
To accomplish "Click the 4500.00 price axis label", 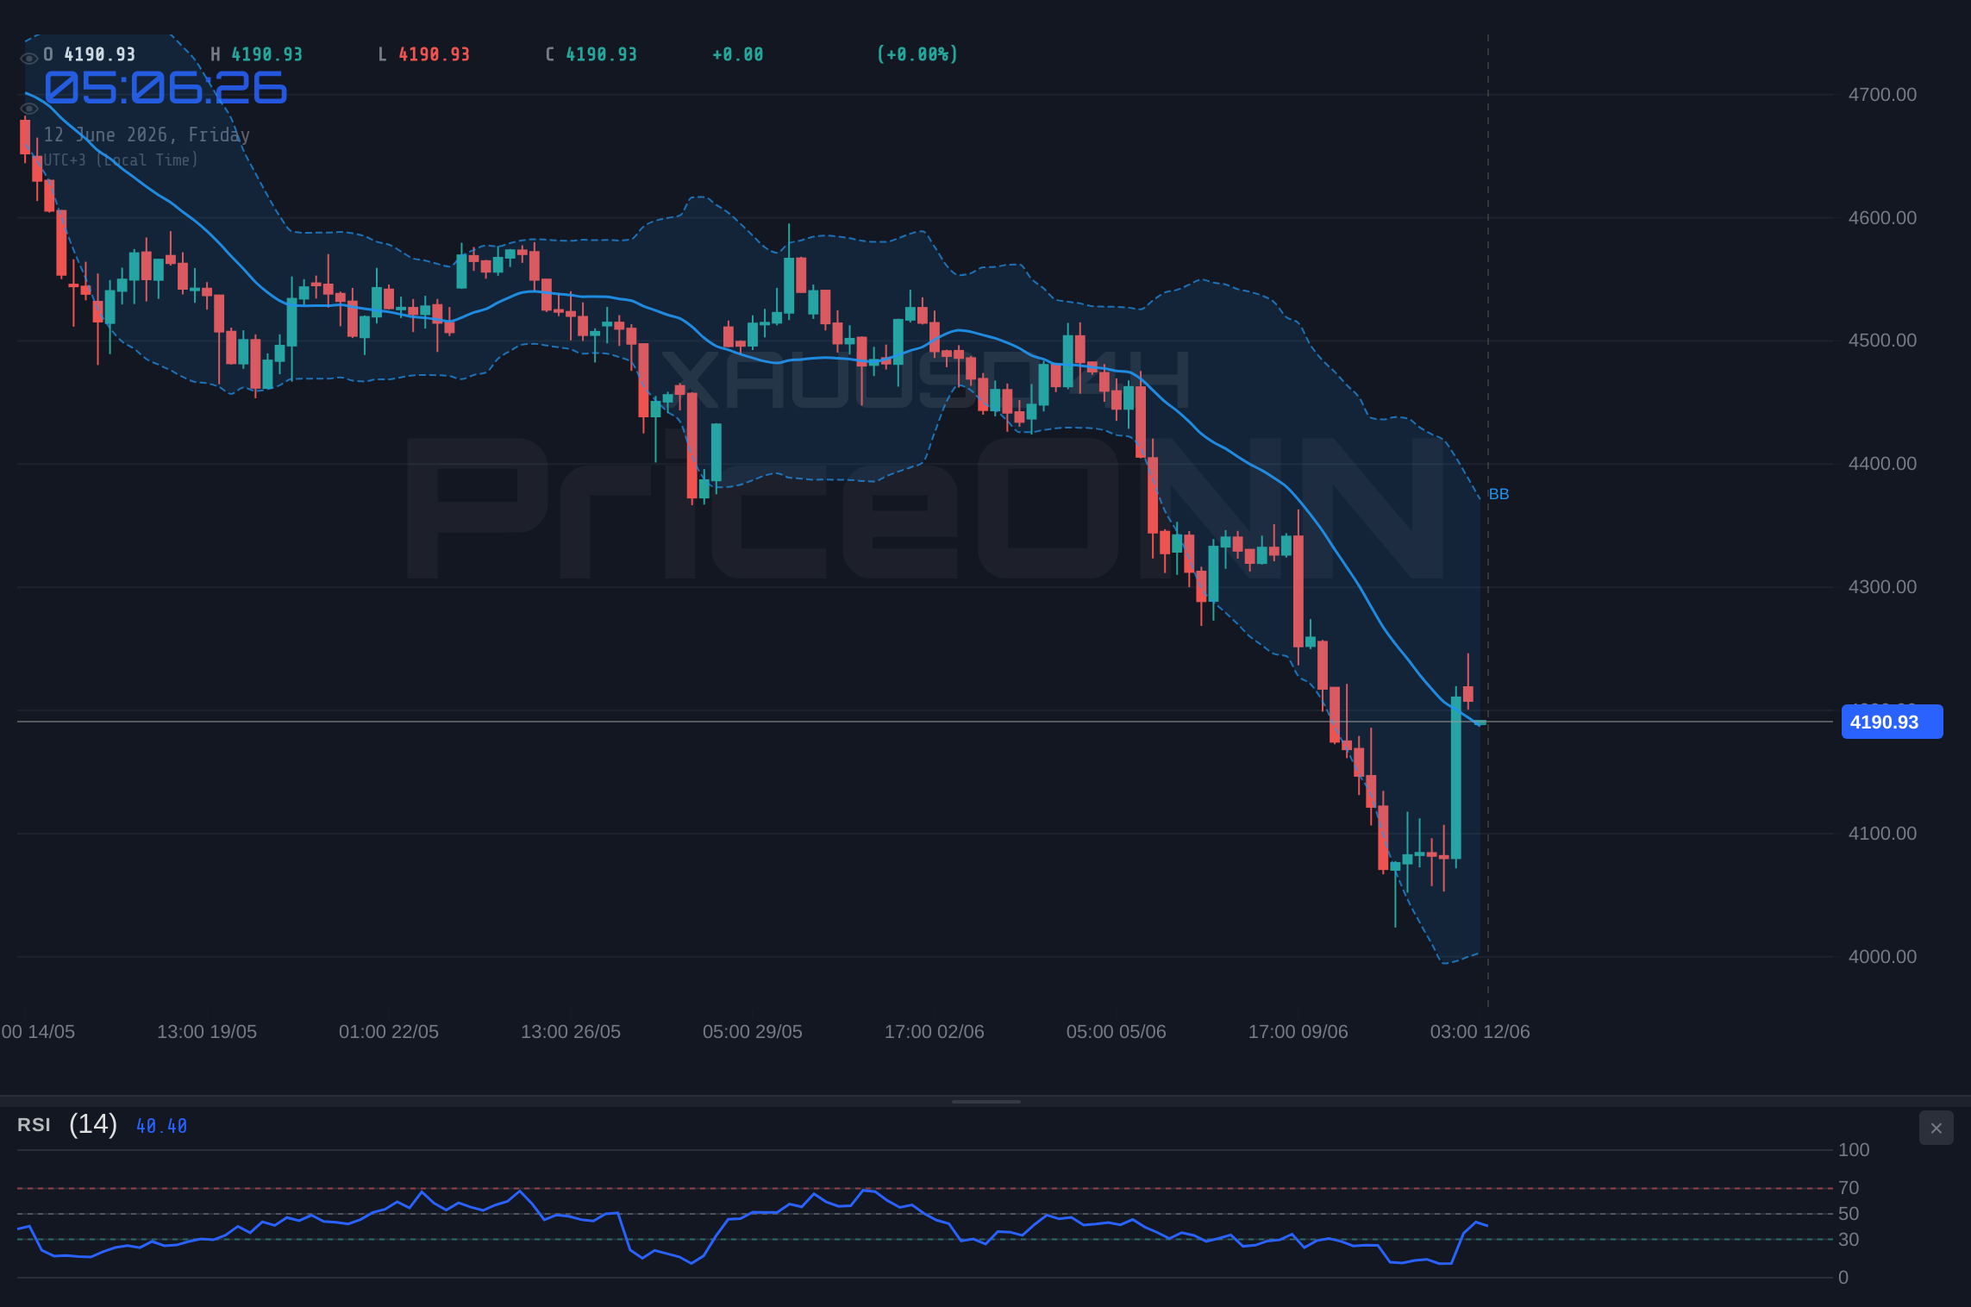I will (1882, 341).
